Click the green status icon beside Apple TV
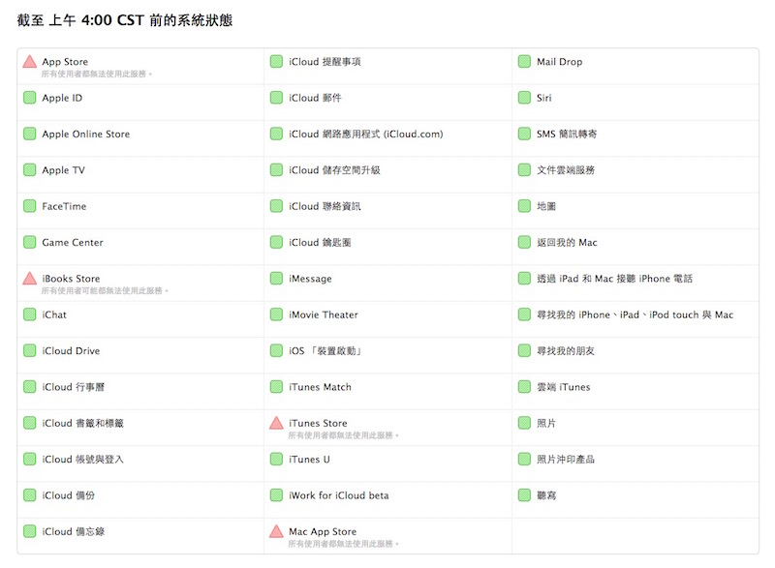Viewport: 775px width, 568px height. pos(30,169)
